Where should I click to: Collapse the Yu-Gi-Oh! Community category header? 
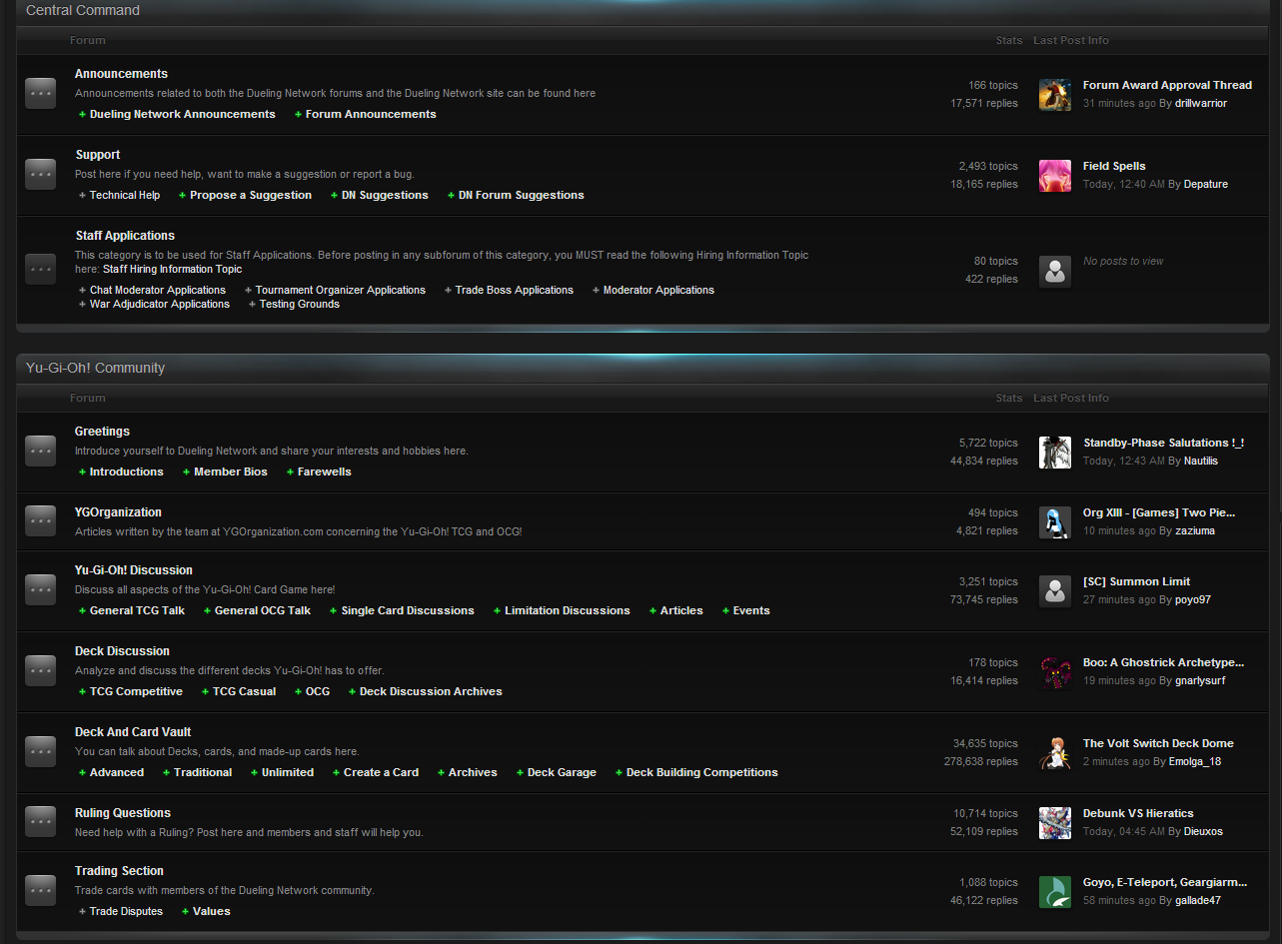642,368
